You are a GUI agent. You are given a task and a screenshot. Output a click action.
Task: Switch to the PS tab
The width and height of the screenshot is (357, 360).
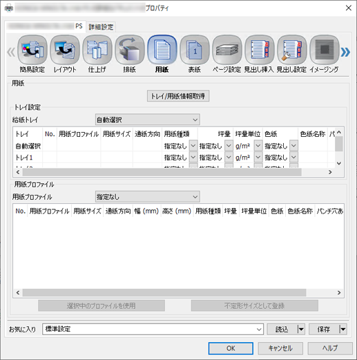tap(45, 26)
